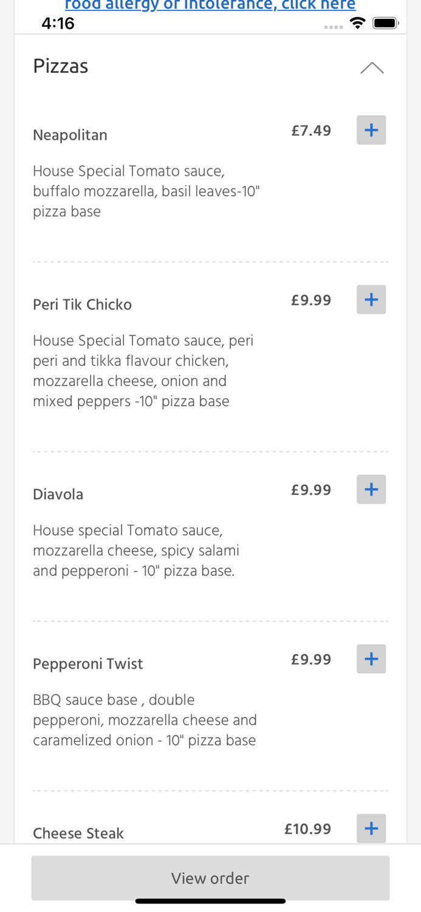This screenshot has width=421, height=912.
Task: Tap plus icon beside Diavola
Action: pos(371,489)
